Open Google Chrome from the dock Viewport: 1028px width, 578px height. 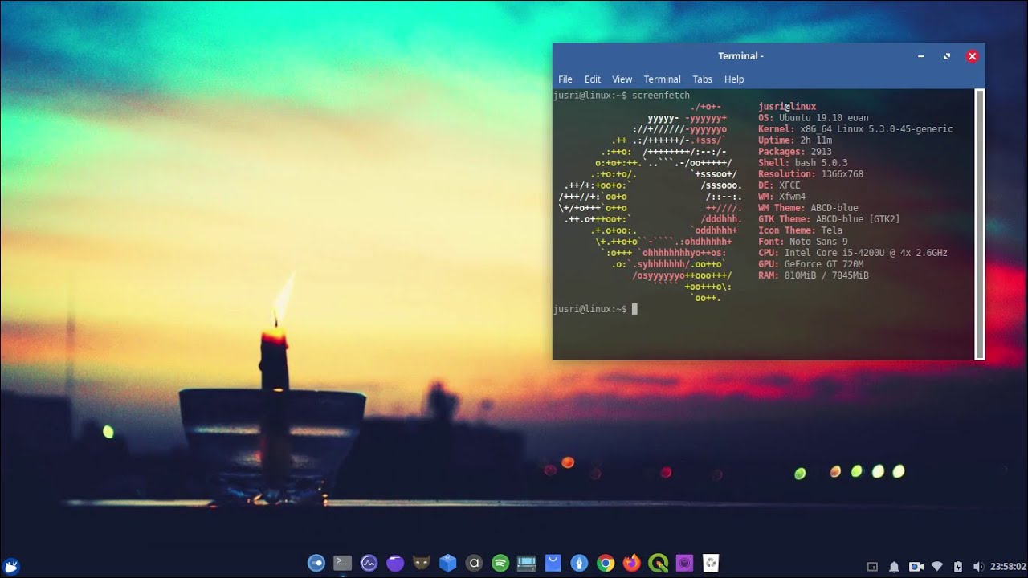[606, 563]
